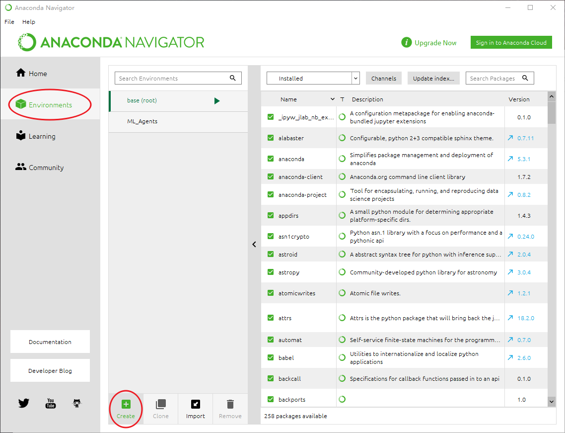Open the Developer Blog button
The height and width of the screenshot is (433, 565).
coord(50,370)
